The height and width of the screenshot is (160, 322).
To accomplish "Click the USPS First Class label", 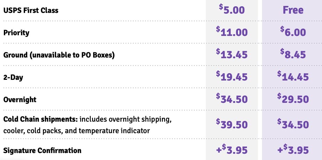I will click(31, 10).
